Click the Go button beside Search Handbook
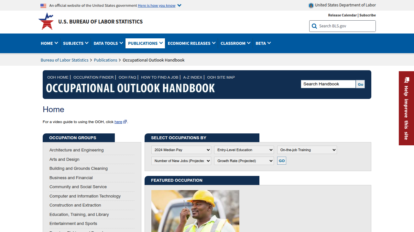The height and width of the screenshot is (232, 414). (x=360, y=84)
